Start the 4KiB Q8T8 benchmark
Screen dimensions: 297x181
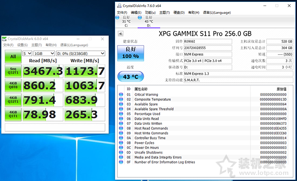(x=13, y=85)
